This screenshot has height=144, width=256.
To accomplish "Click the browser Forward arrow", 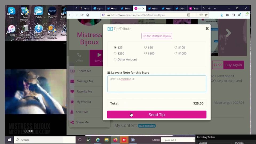I will pos(76,15).
